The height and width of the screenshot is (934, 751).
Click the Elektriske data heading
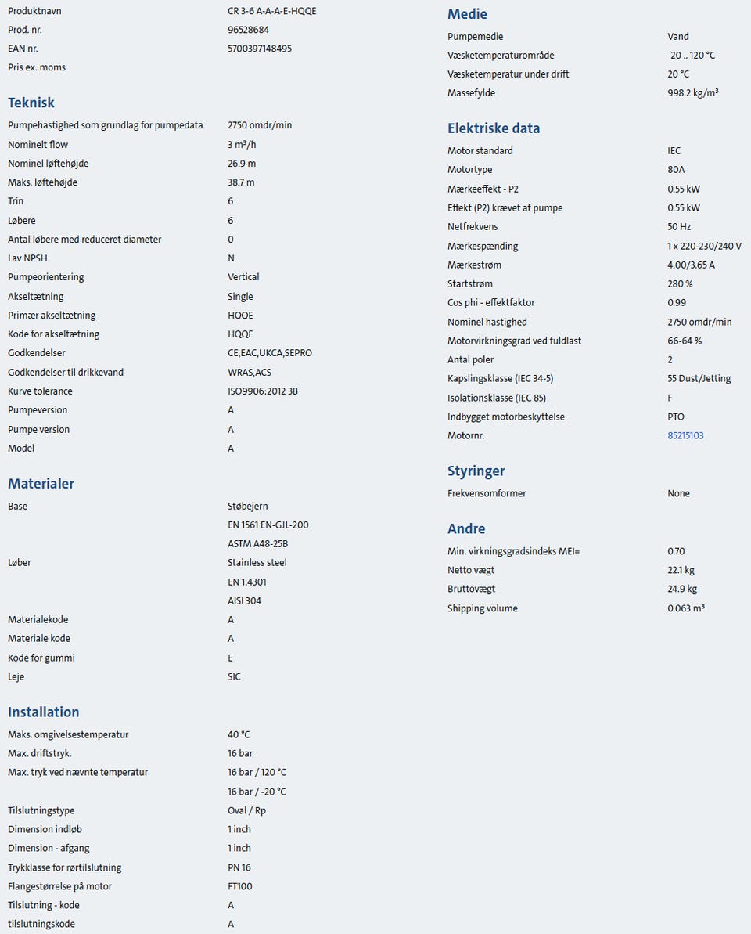click(x=494, y=128)
